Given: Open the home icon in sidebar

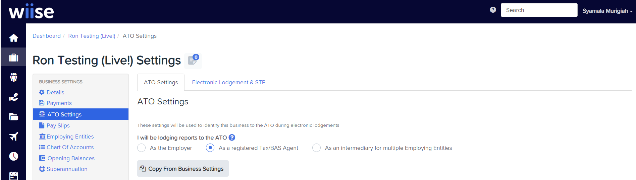Looking at the screenshot, I should click(x=13, y=38).
